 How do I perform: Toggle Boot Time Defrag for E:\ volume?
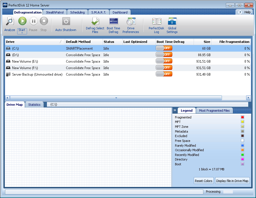click(164, 61)
